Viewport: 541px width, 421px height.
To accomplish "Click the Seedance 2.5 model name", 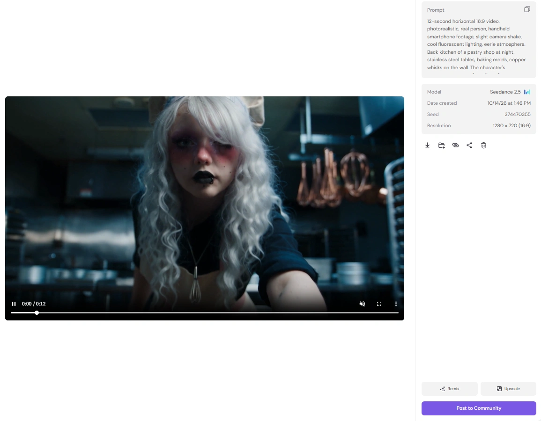I will click(x=505, y=92).
